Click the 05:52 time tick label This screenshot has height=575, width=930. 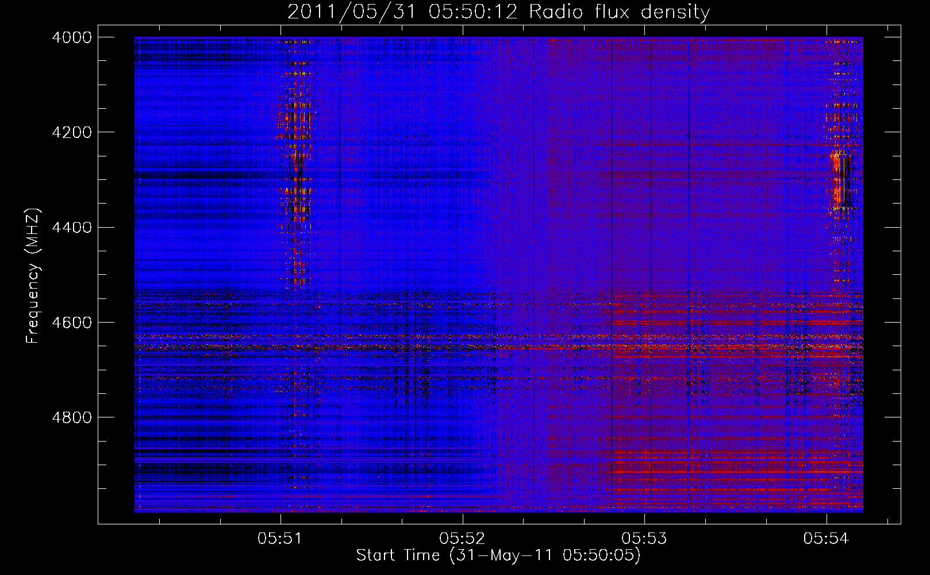[462, 538]
